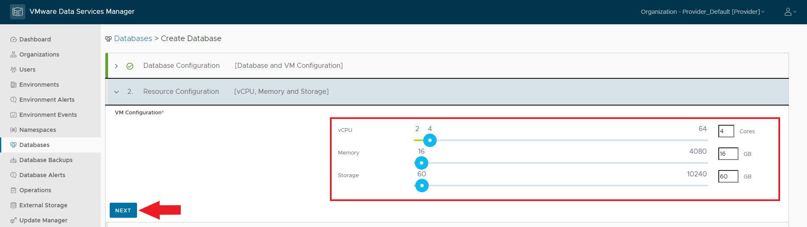Click the Database Backups icon

13,160
